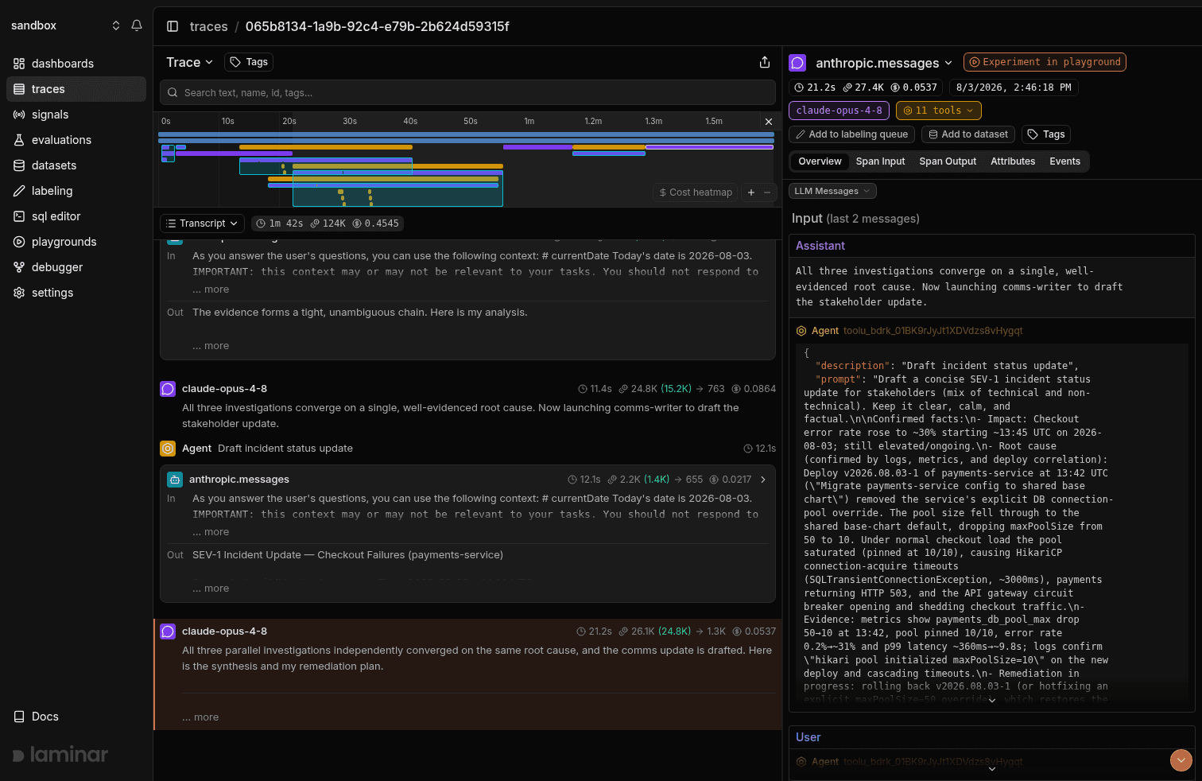Open labeling page

point(76,191)
